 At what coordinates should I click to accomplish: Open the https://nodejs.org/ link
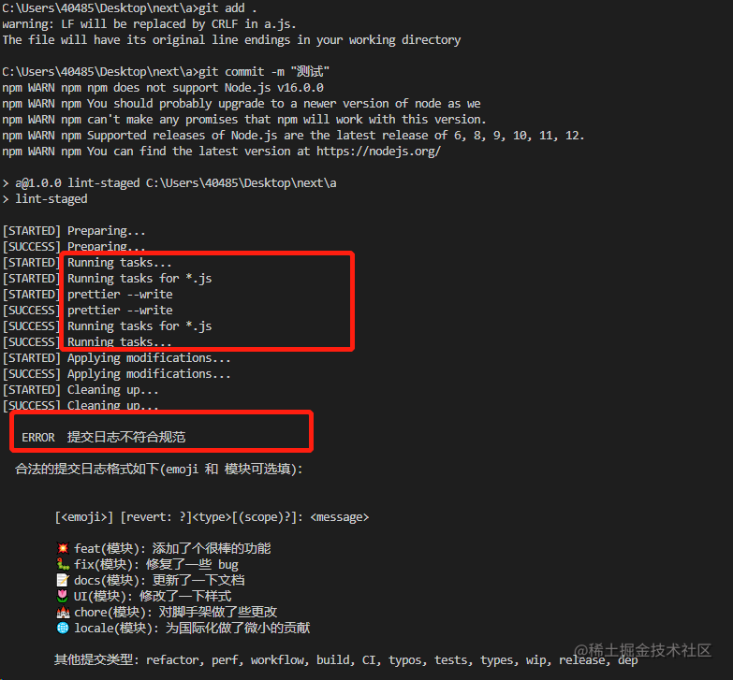point(378,151)
